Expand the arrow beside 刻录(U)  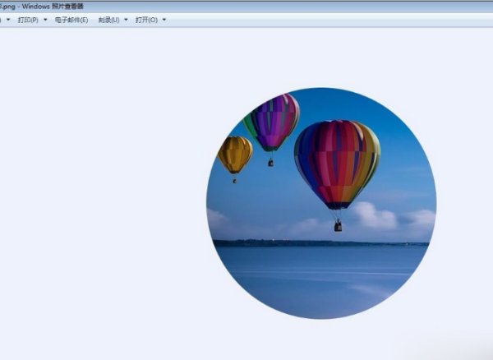click(126, 20)
